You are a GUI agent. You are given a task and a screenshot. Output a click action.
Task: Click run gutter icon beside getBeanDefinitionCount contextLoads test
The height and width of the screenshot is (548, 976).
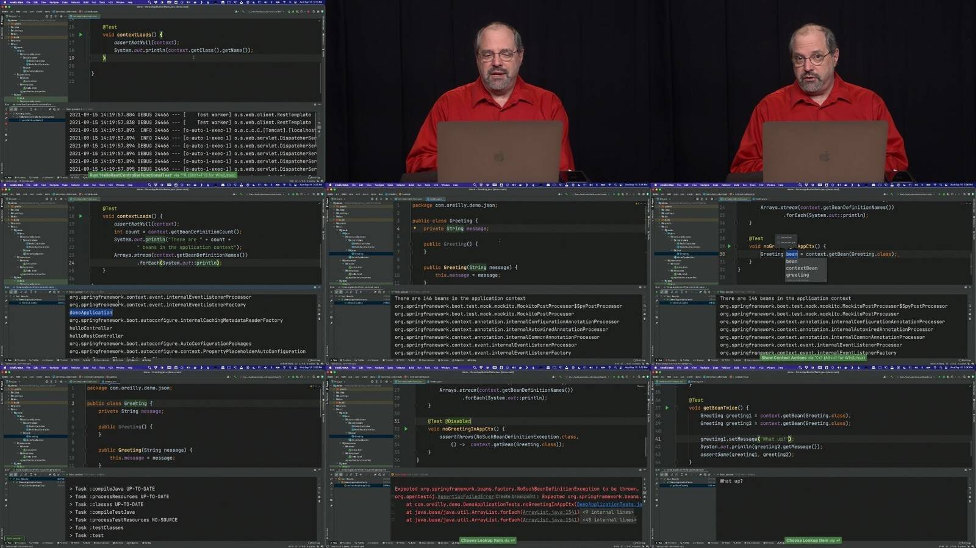[x=81, y=216]
